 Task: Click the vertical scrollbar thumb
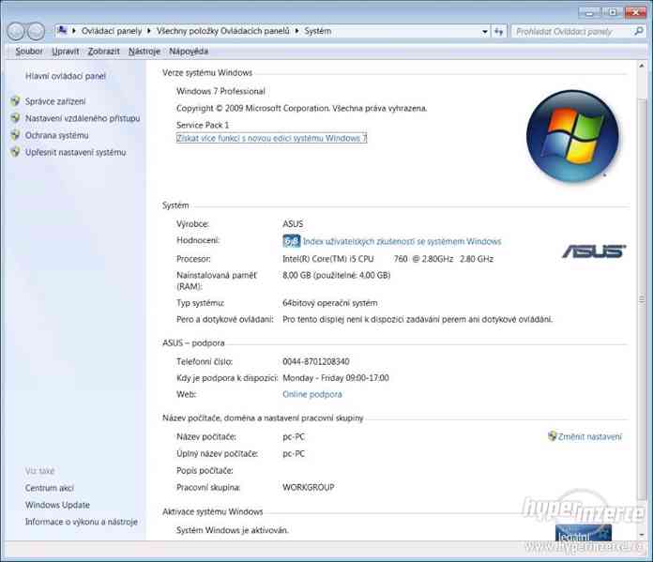pyautogui.click(x=642, y=299)
